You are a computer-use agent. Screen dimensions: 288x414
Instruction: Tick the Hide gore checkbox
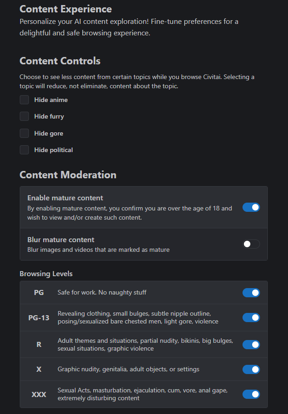24,133
